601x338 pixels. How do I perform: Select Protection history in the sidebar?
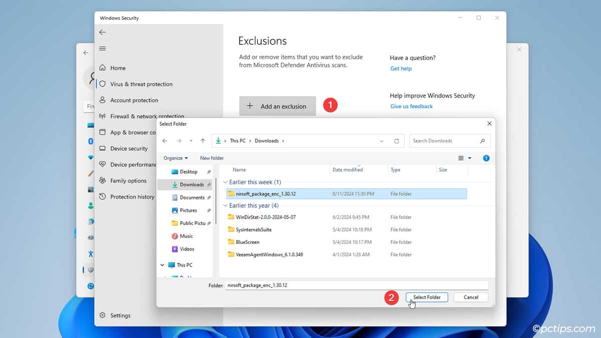(x=132, y=197)
